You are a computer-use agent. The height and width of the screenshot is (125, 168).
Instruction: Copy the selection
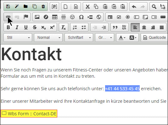(96, 7)
